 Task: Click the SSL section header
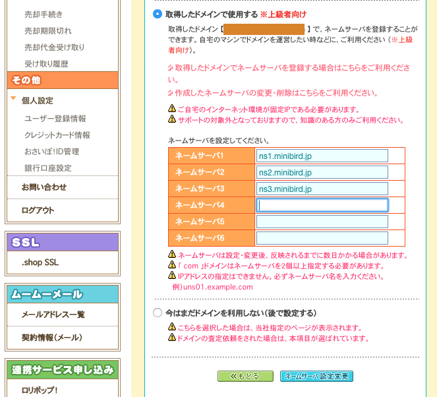click(x=63, y=242)
